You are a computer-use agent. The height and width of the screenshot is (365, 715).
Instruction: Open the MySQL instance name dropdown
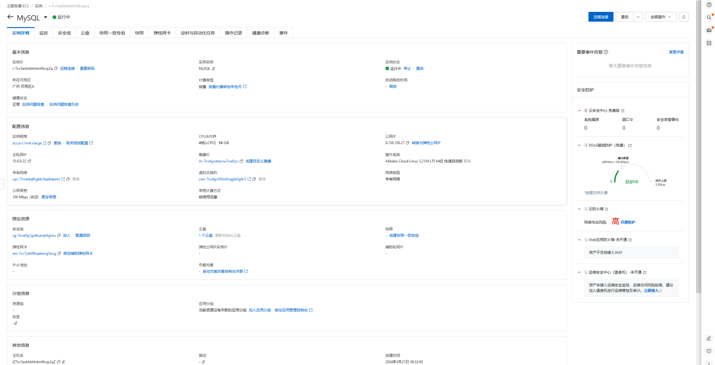(45, 17)
